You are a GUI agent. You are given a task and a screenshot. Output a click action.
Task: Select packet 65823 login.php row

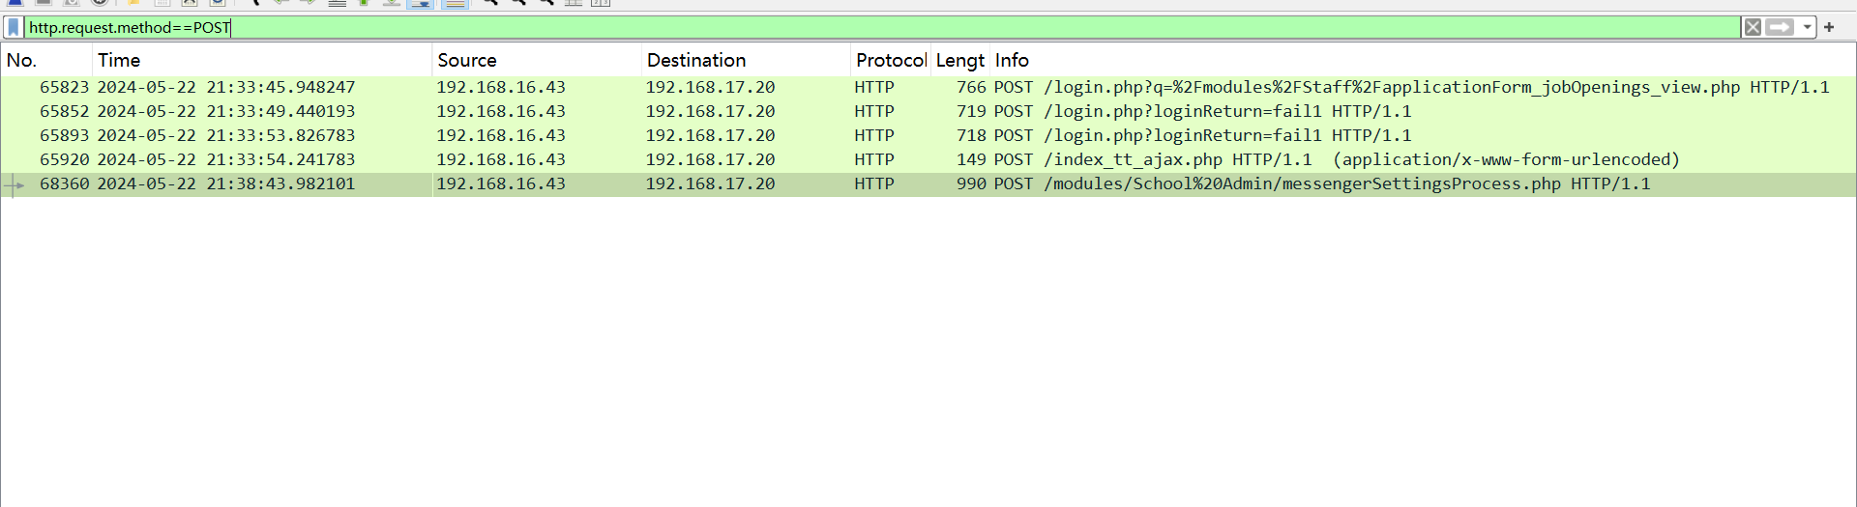coord(870,88)
